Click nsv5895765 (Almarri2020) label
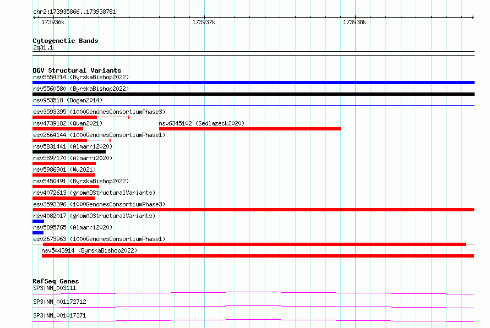The image size is (490, 328). [73, 227]
